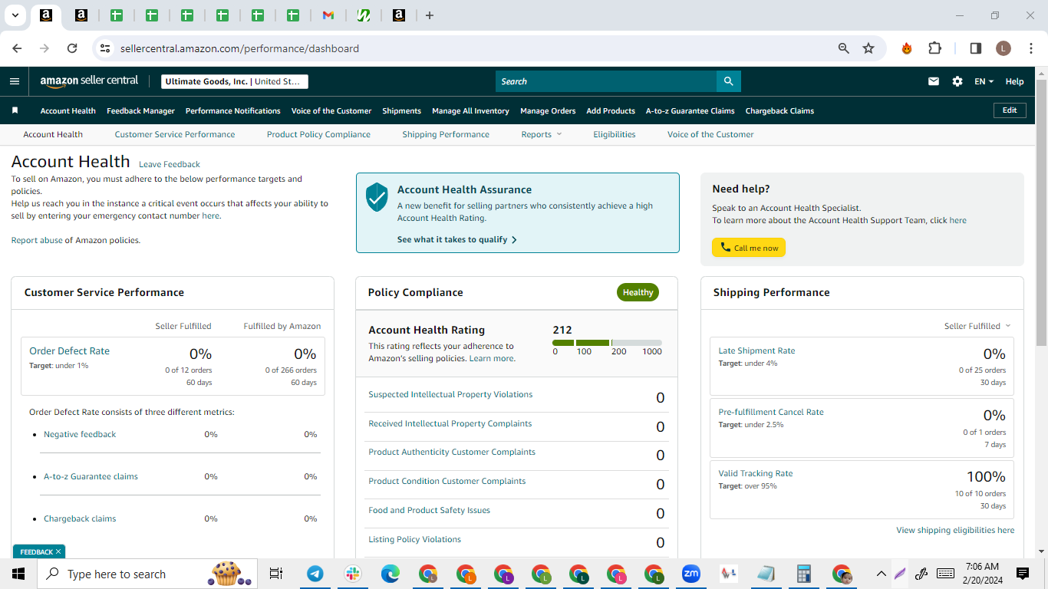Open Zoom from the taskbar
The height and width of the screenshot is (589, 1048).
[691, 574]
